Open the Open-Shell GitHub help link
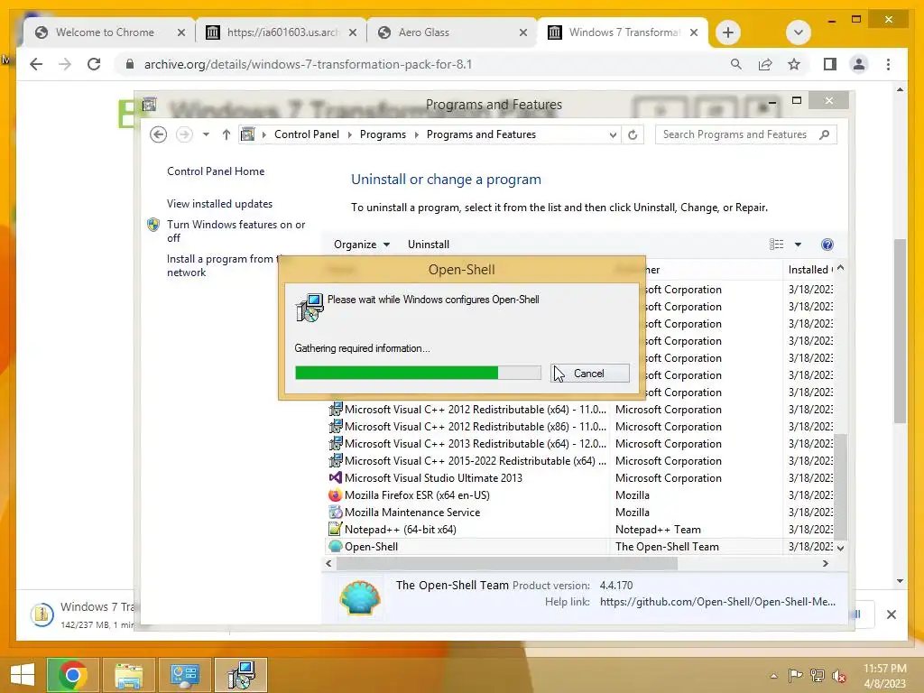Viewport: 924px width, 693px height. (717, 602)
